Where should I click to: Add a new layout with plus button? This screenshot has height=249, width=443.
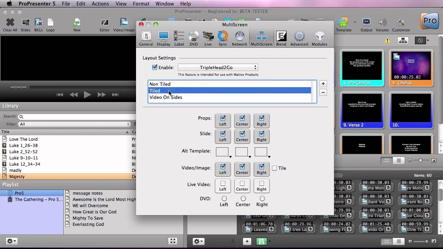click(323, 84)
